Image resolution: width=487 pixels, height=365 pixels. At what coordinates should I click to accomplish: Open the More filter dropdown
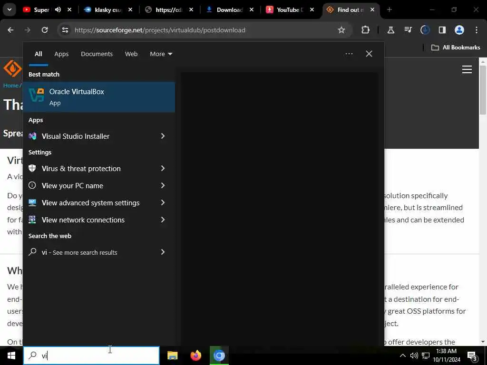[x=161, y=54]
